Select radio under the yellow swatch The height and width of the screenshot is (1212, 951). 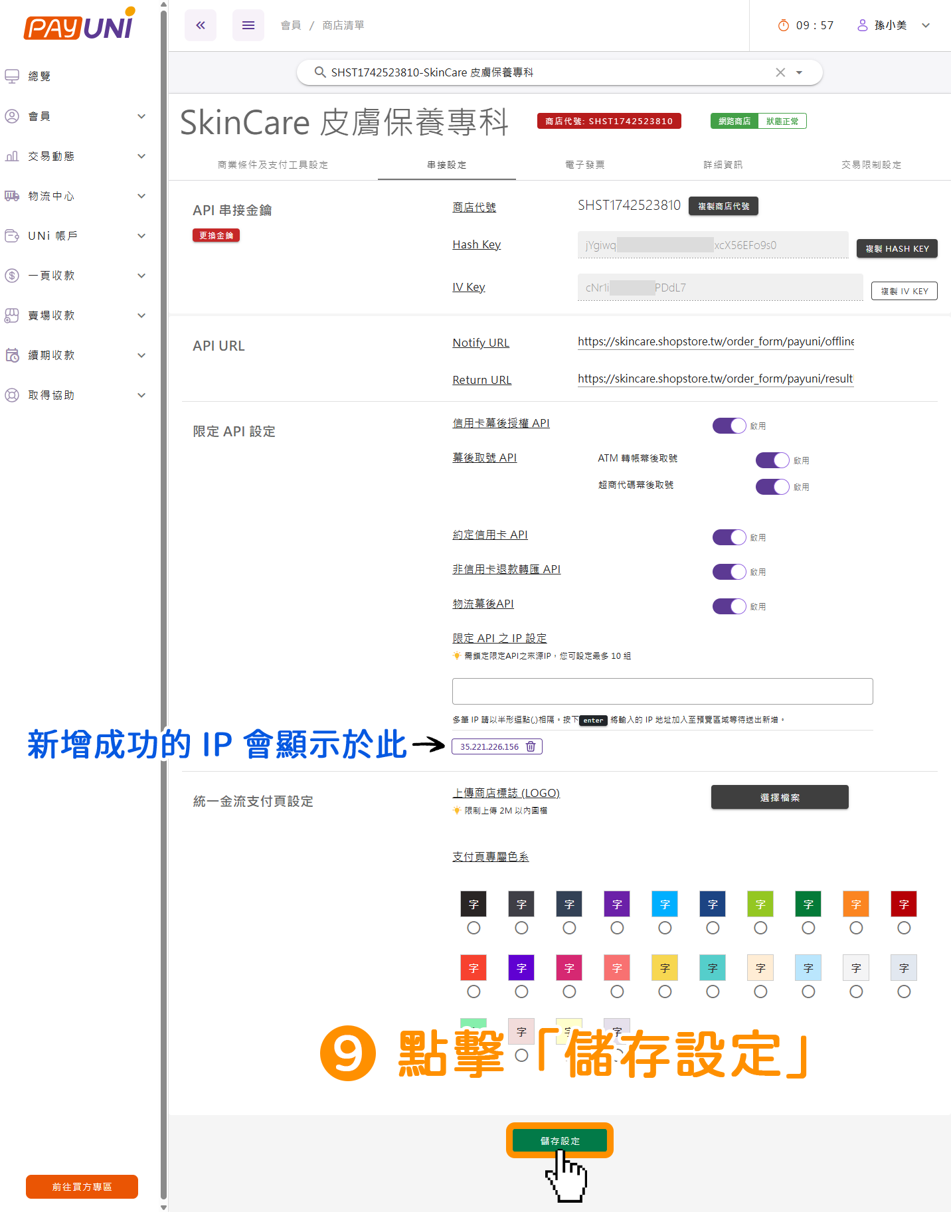[665, 992]
